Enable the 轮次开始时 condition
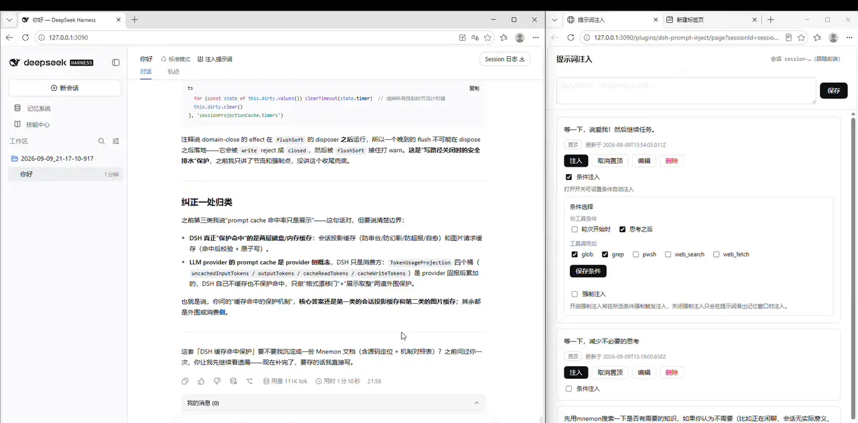Screen dimensions: 858x423 tap(574, 229)
